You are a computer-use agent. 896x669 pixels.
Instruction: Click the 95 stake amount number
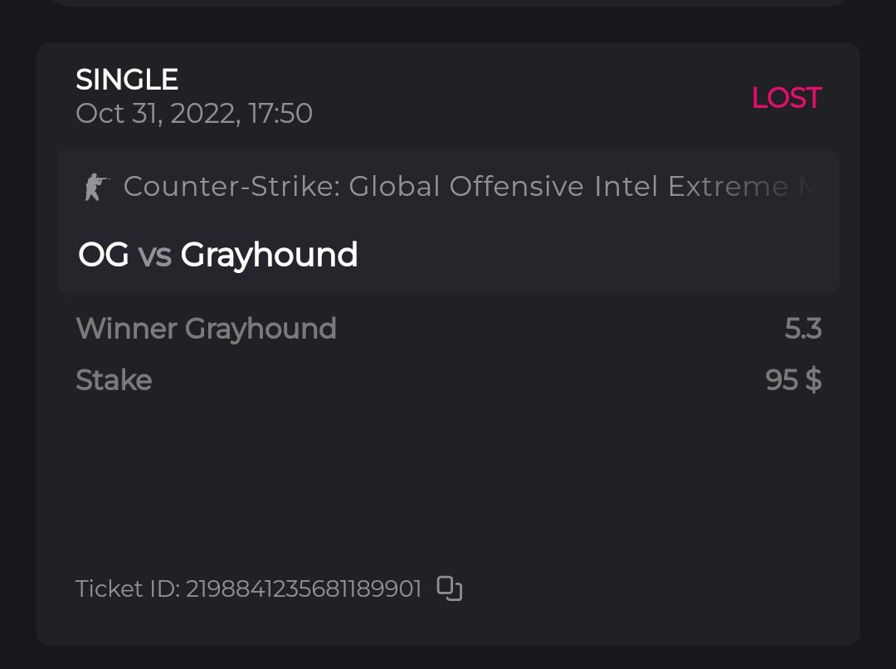click(x=781, y=380)
